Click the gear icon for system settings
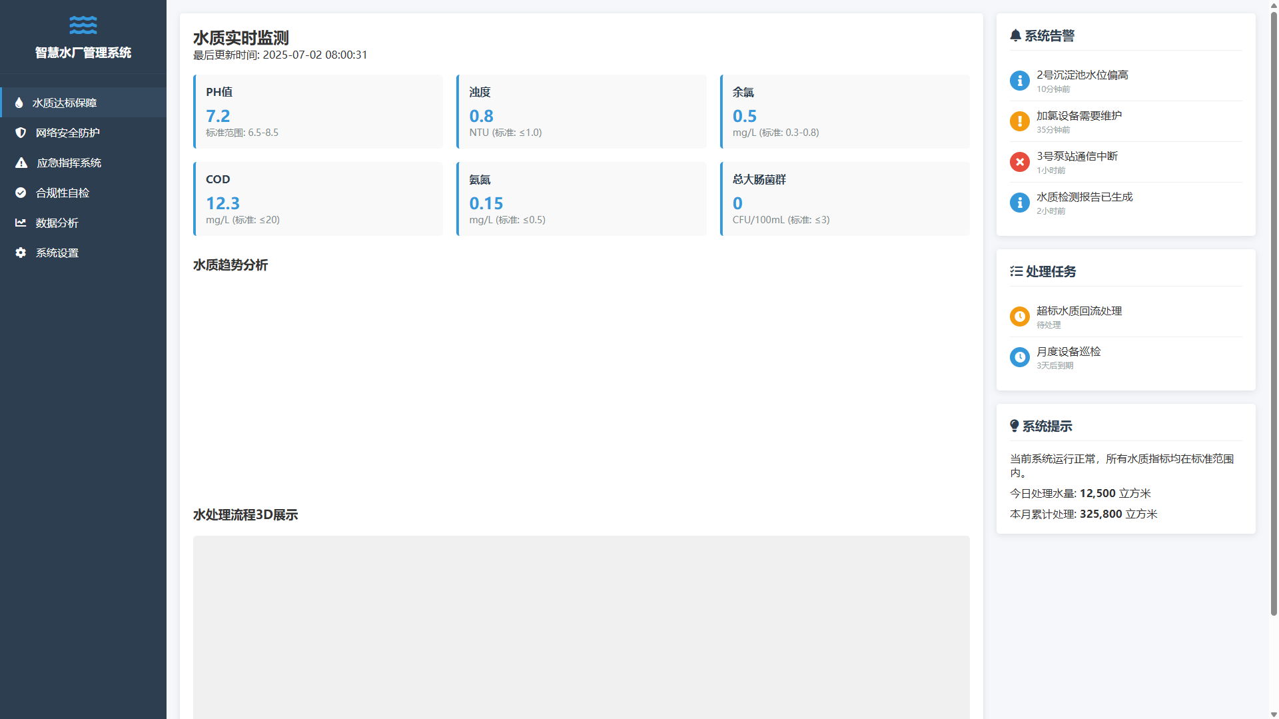This screenshot has height=719, width=1279. point(21,253)
